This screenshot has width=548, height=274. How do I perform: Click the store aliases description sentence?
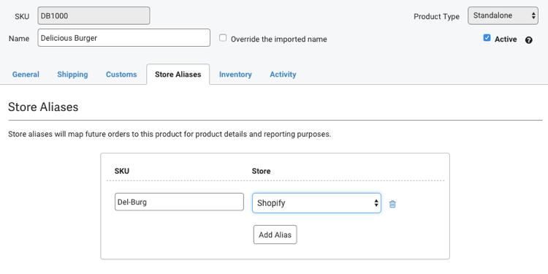pos(170,134)
